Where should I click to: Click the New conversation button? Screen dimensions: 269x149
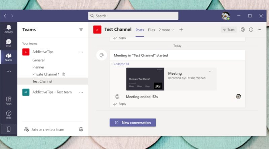tap(133, 123)
